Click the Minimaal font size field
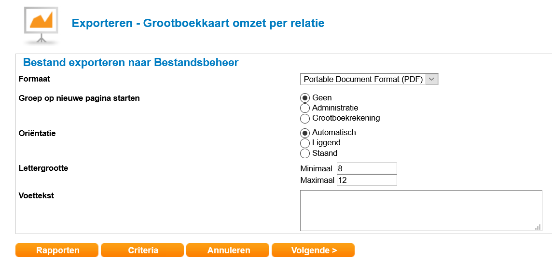Viewport: 552px width, 262px height. 367,168
